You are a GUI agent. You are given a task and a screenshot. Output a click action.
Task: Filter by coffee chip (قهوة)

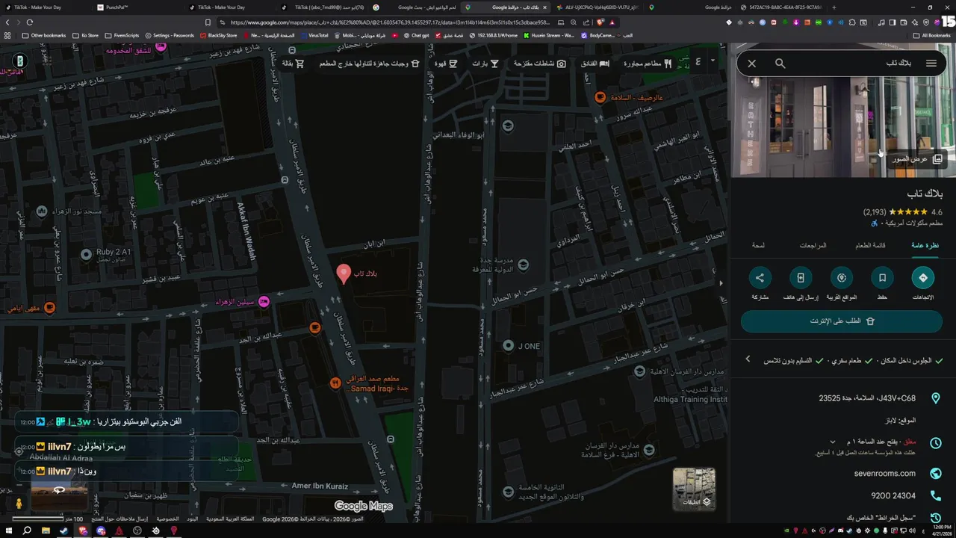(446, 64)
